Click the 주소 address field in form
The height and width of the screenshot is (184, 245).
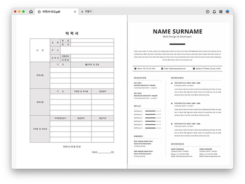[x=87, y=50]
